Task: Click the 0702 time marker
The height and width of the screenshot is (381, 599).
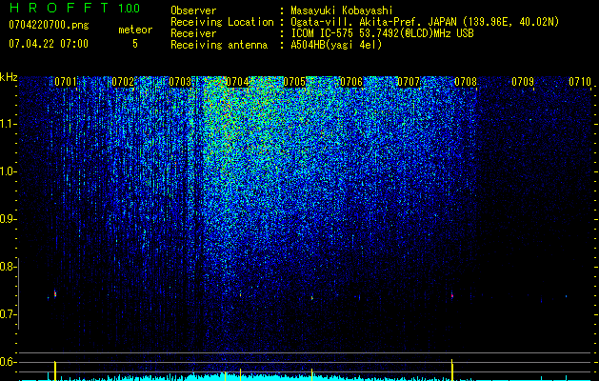Action: click(x=123, y=82)
